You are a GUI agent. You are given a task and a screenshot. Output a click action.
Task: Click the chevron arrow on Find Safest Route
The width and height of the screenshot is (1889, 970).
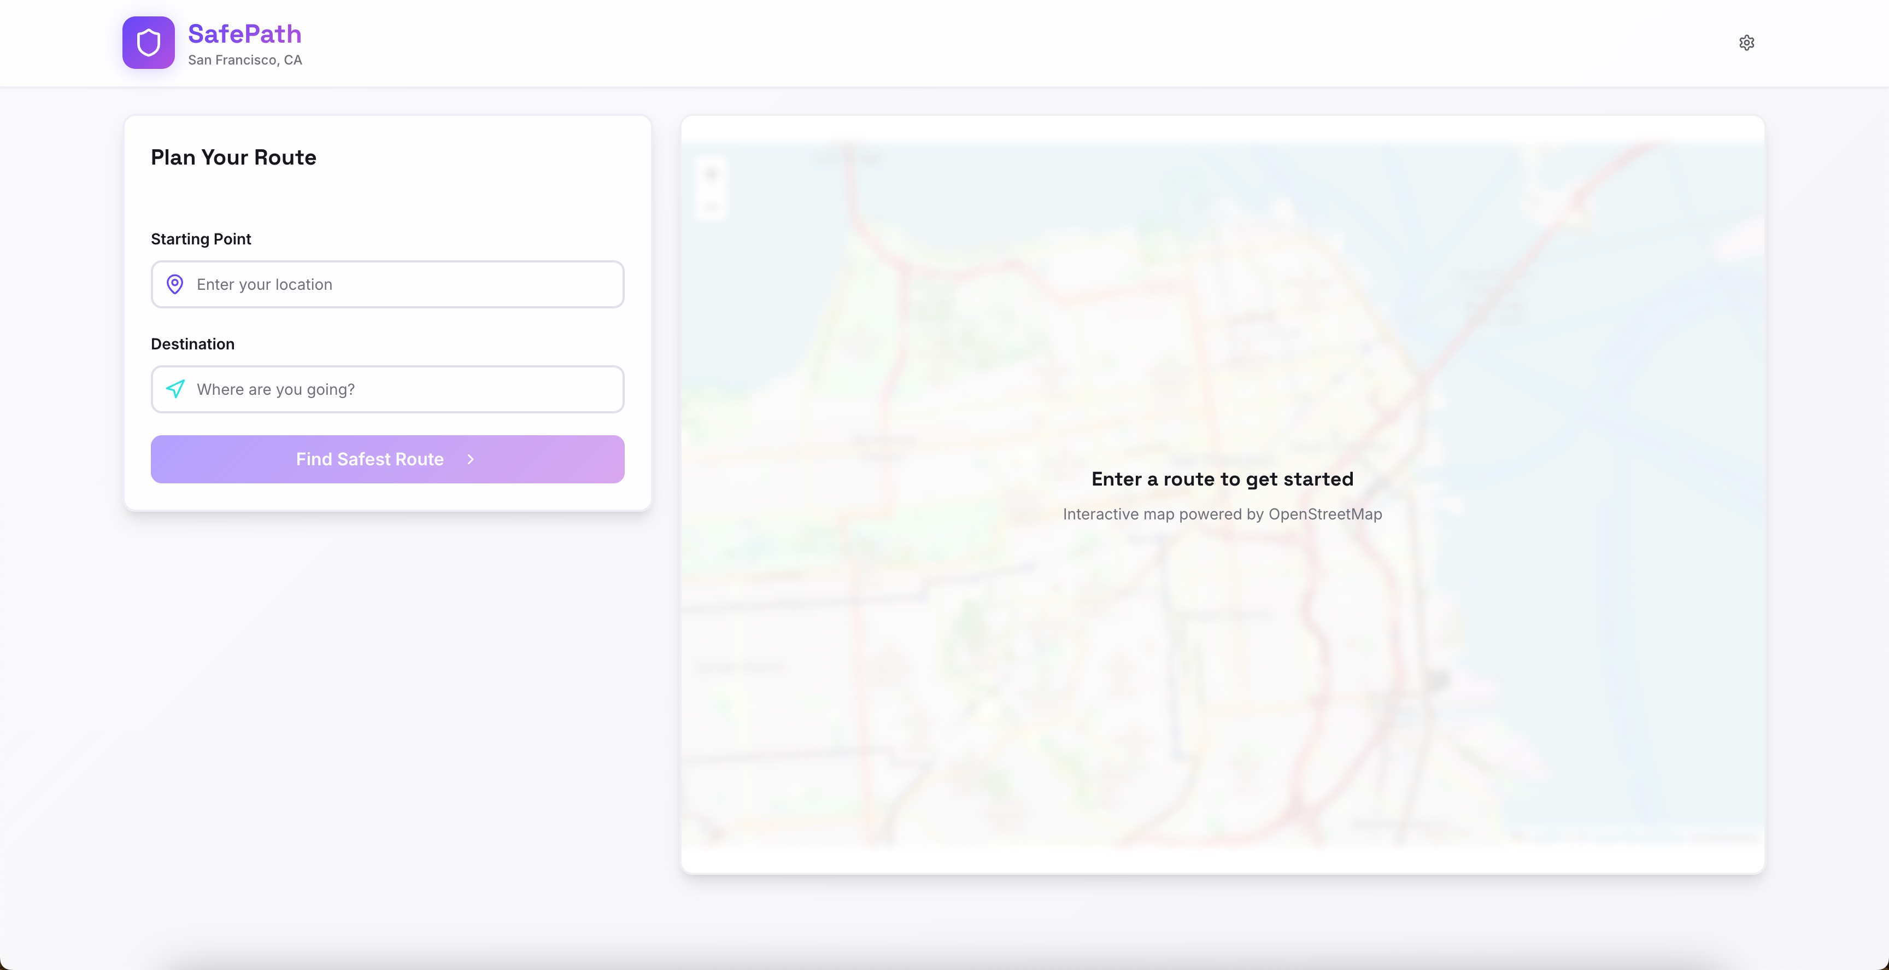coord(471,459)
